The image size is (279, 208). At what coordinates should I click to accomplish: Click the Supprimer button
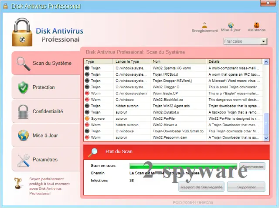[246, 187]
